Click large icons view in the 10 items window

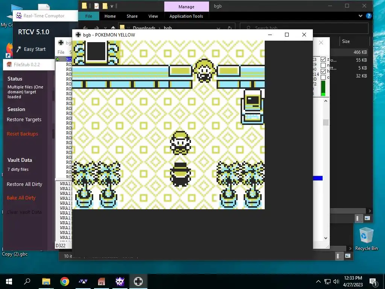348,256
